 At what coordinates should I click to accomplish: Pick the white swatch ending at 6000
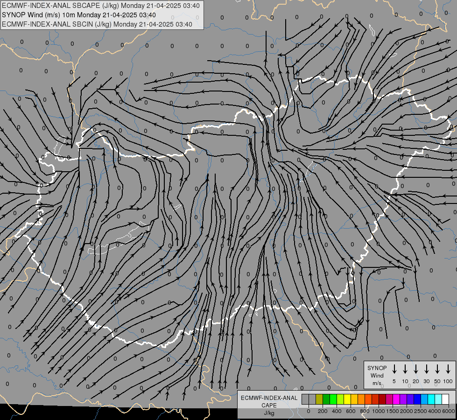click(446, 399)
